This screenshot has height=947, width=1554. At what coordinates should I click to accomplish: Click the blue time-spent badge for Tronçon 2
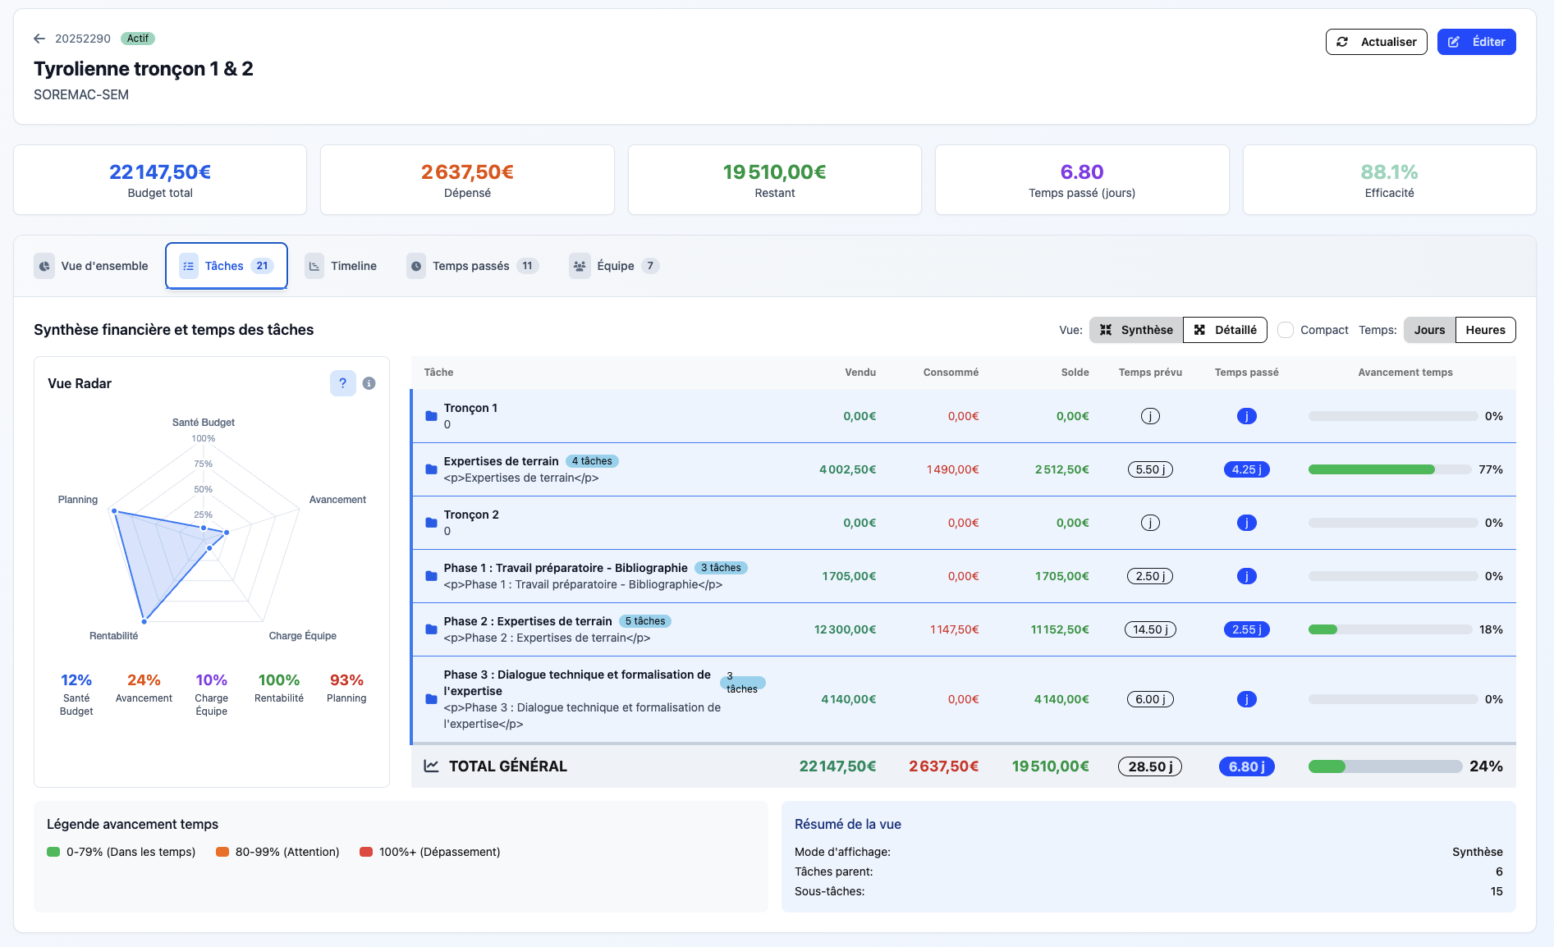coord(1246,523)
